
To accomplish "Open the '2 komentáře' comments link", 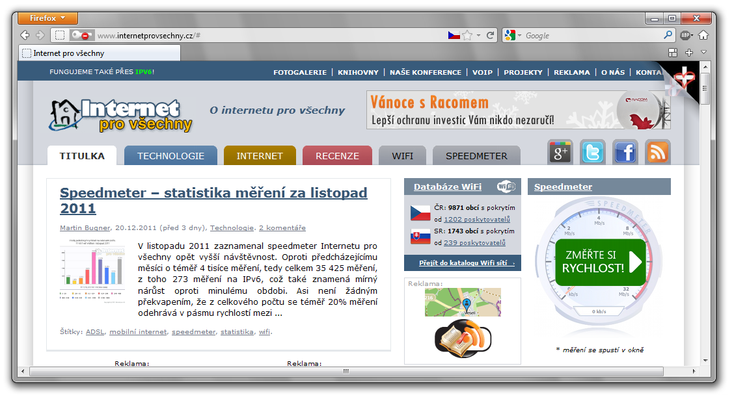I will coord(282,228).
